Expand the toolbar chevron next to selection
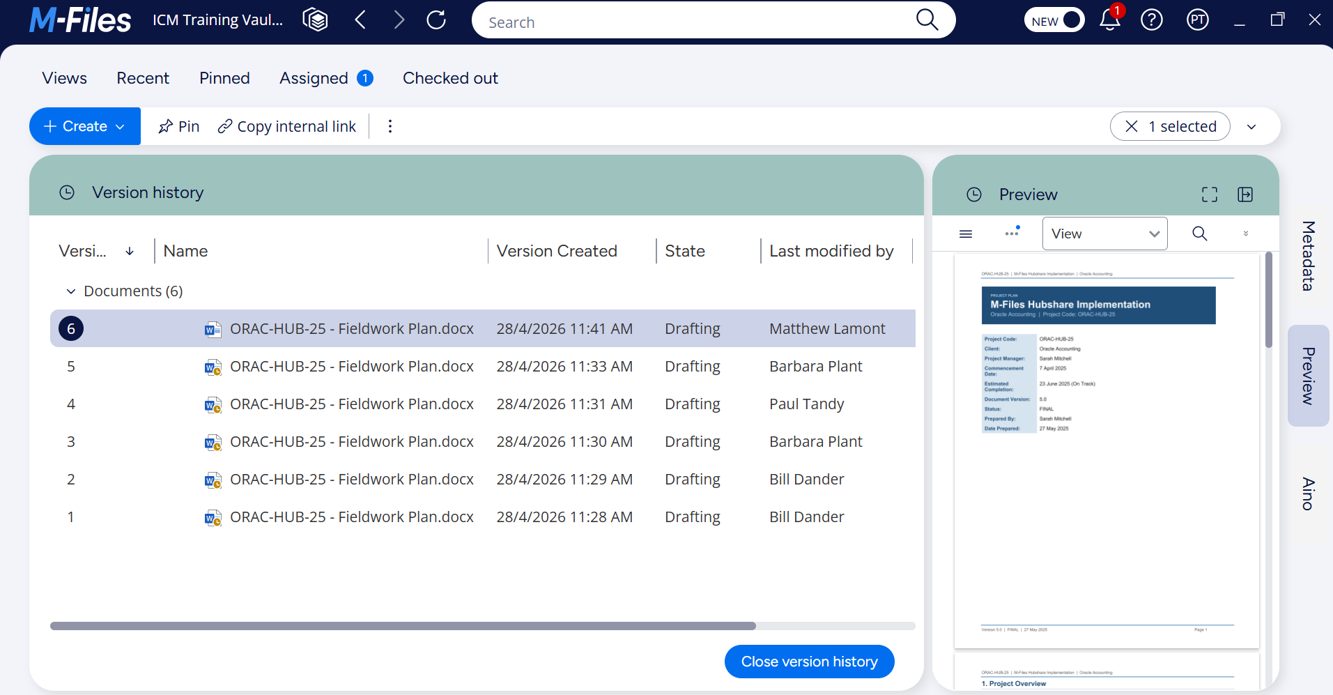Screen dimensions: 1333x695 point(1251,127)
